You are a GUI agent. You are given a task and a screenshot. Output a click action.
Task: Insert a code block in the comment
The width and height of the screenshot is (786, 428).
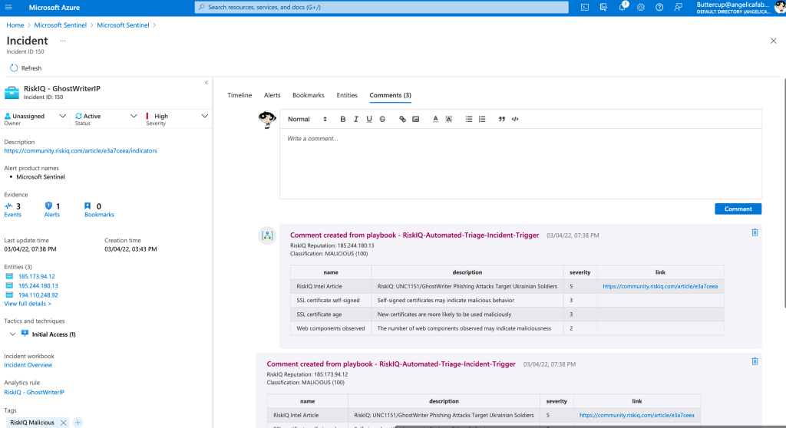click(515, 119)
